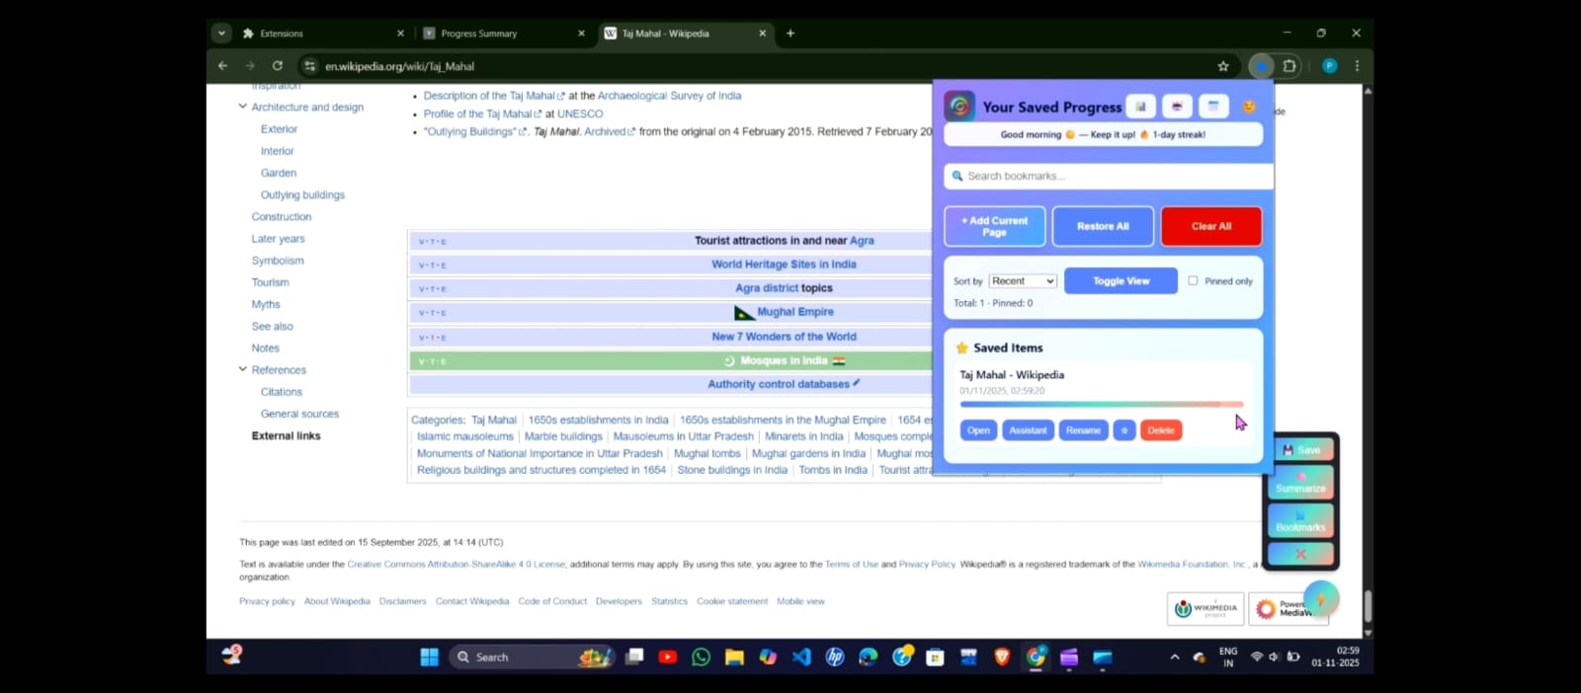Image resolution: width=1581 pixels, height=693 pixels.
Task: Click the page vertical scrollbar
Action: (x=1368, y=606)
